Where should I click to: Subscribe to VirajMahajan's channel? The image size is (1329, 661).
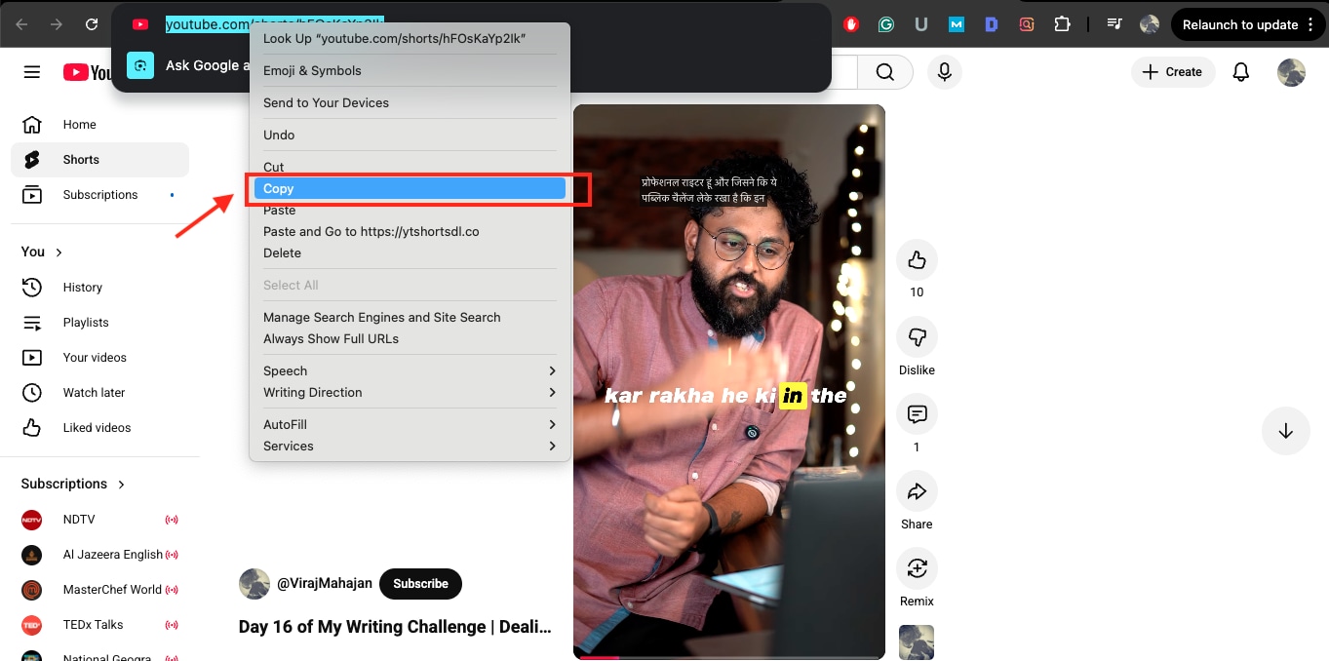coord(420,583)
